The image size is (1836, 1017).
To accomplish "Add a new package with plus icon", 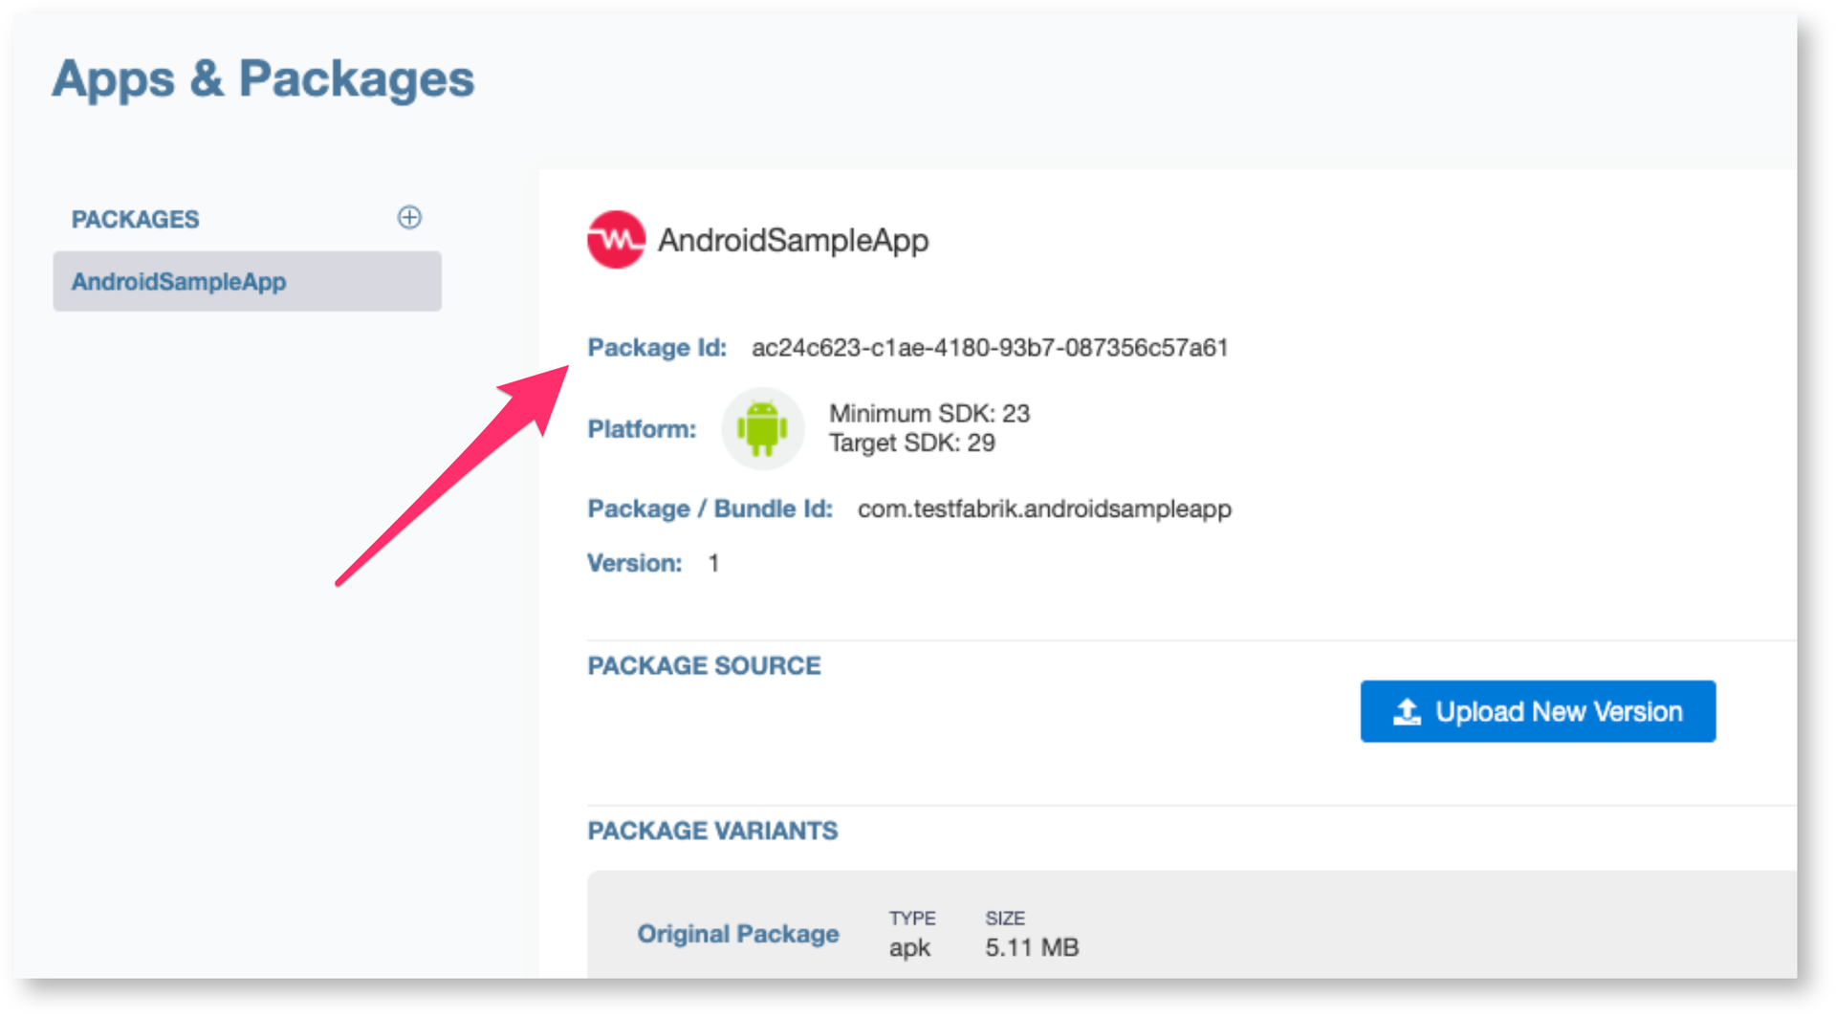I will 409,218.
